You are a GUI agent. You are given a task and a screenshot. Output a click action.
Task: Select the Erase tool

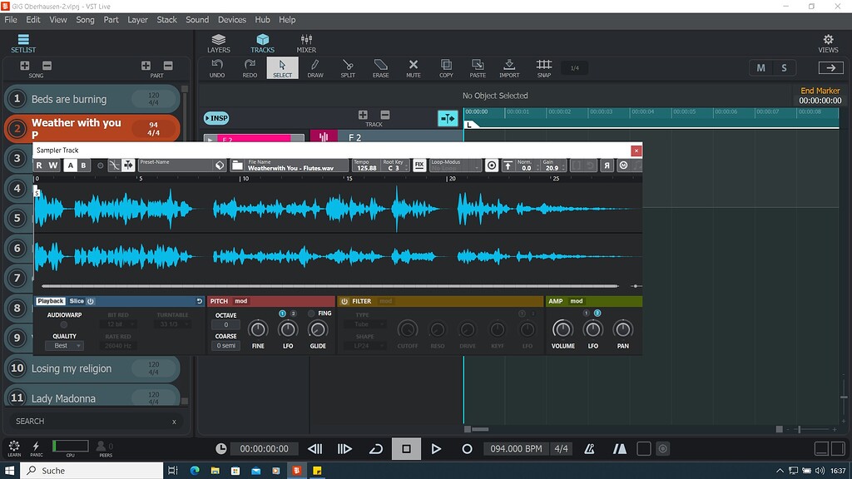[x=380, y=68]
